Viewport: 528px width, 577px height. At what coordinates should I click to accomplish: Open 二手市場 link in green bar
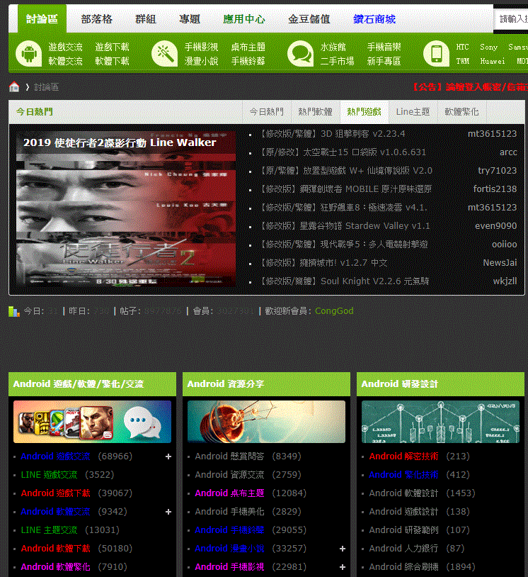tap(338, 61)
